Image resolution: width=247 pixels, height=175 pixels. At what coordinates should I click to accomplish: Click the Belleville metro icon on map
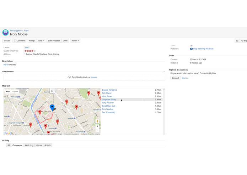click(75, 118)
